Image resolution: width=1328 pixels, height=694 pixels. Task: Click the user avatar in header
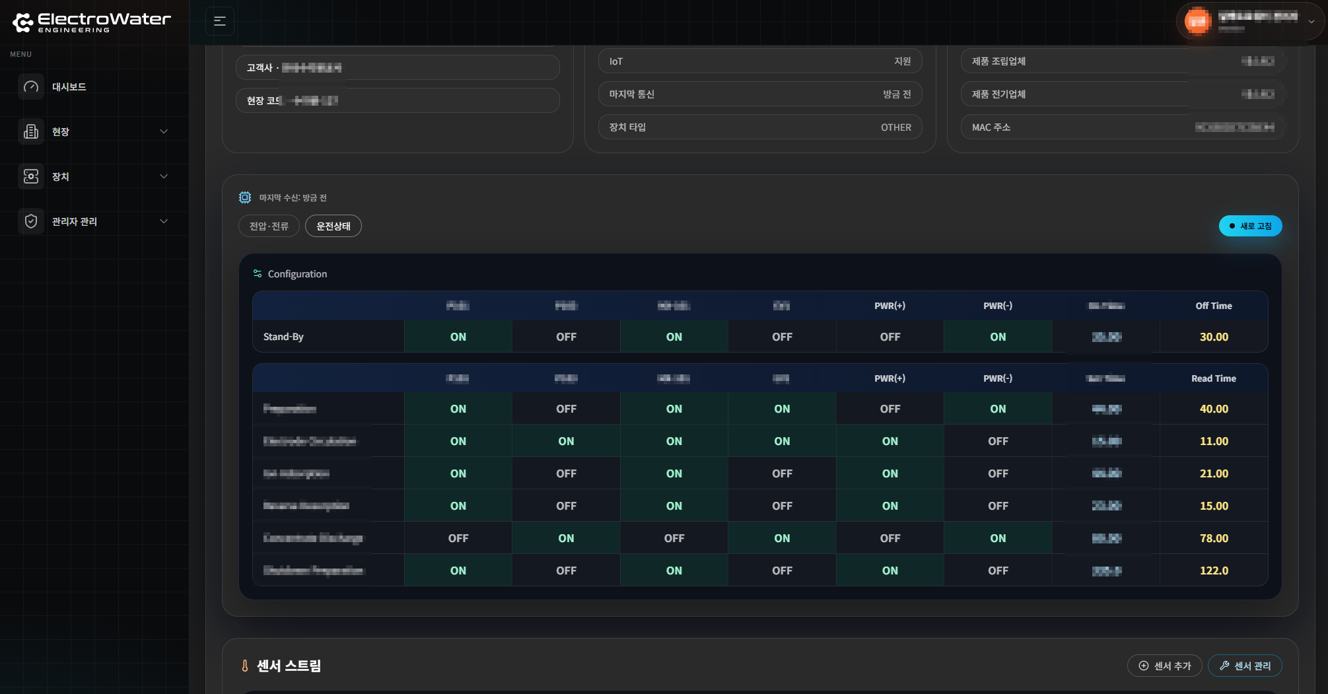coord(1197,21)
